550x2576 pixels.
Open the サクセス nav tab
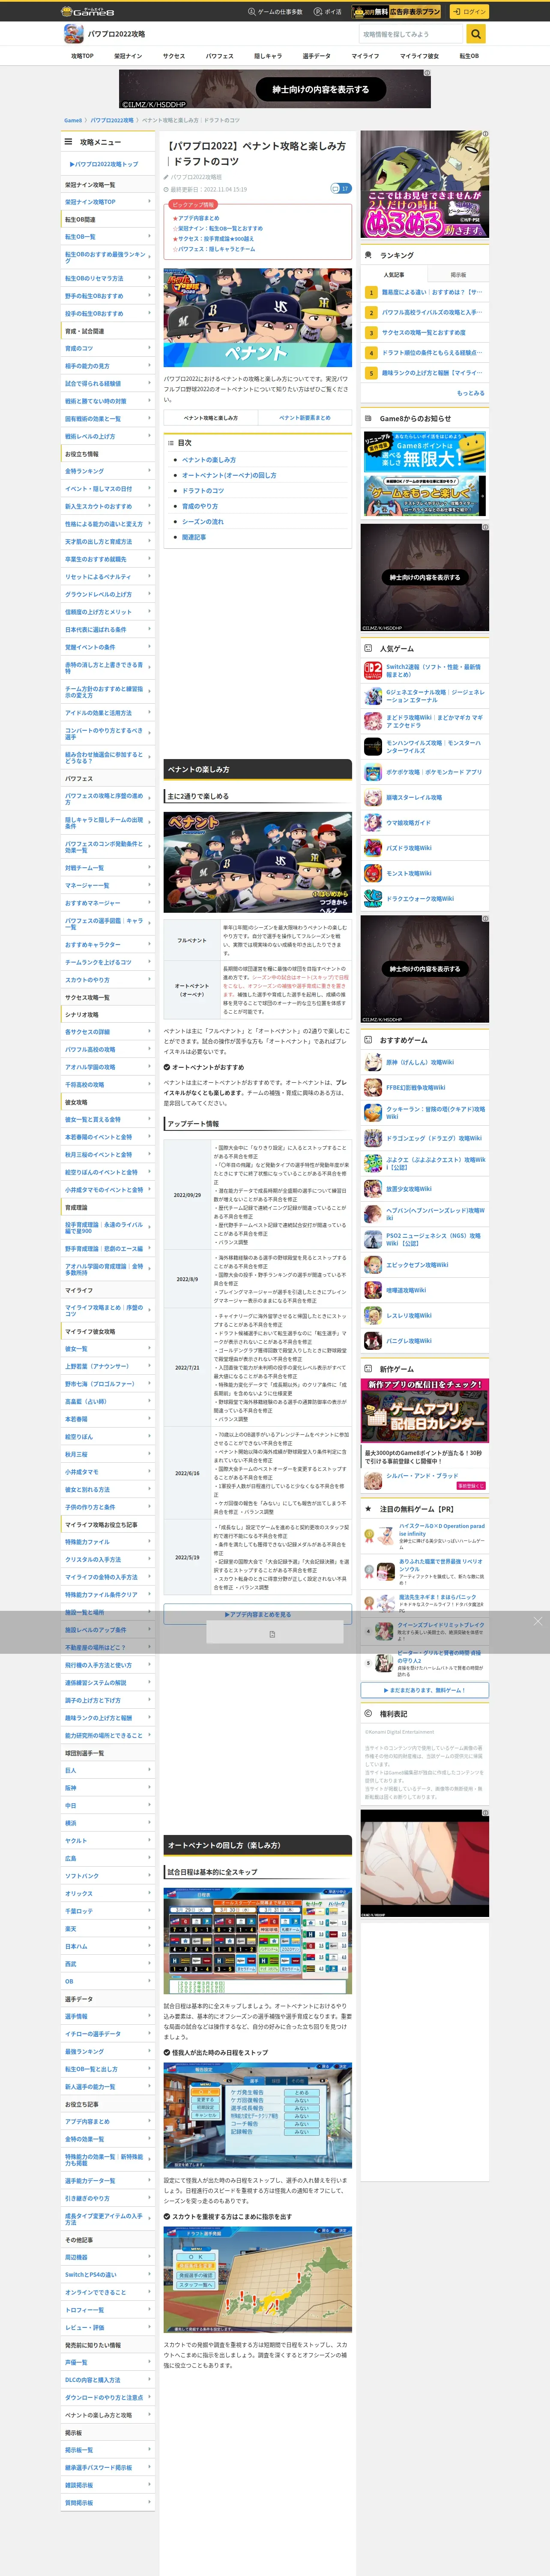[173, 56]
